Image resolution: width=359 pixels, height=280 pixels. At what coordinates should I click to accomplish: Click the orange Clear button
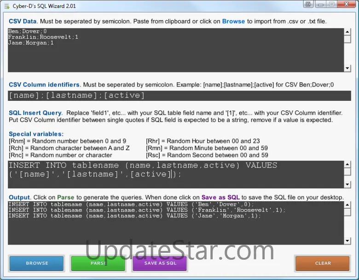323,263
